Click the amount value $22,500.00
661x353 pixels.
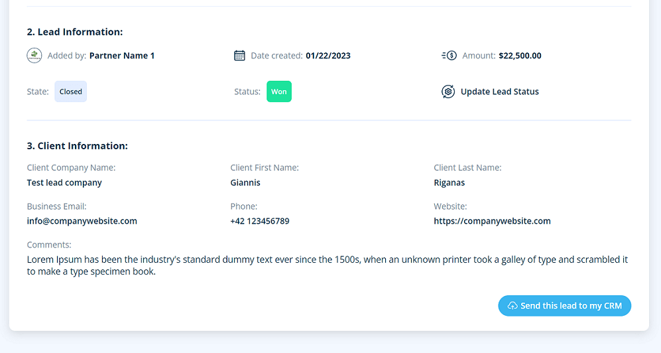coord(520,56)
